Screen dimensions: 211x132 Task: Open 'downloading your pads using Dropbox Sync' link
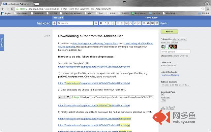click(95, 43)
